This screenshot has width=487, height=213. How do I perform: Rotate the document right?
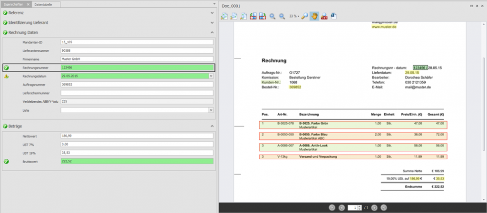263,17
